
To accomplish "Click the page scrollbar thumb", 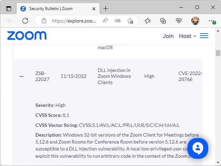I will [x=218, y=53].
